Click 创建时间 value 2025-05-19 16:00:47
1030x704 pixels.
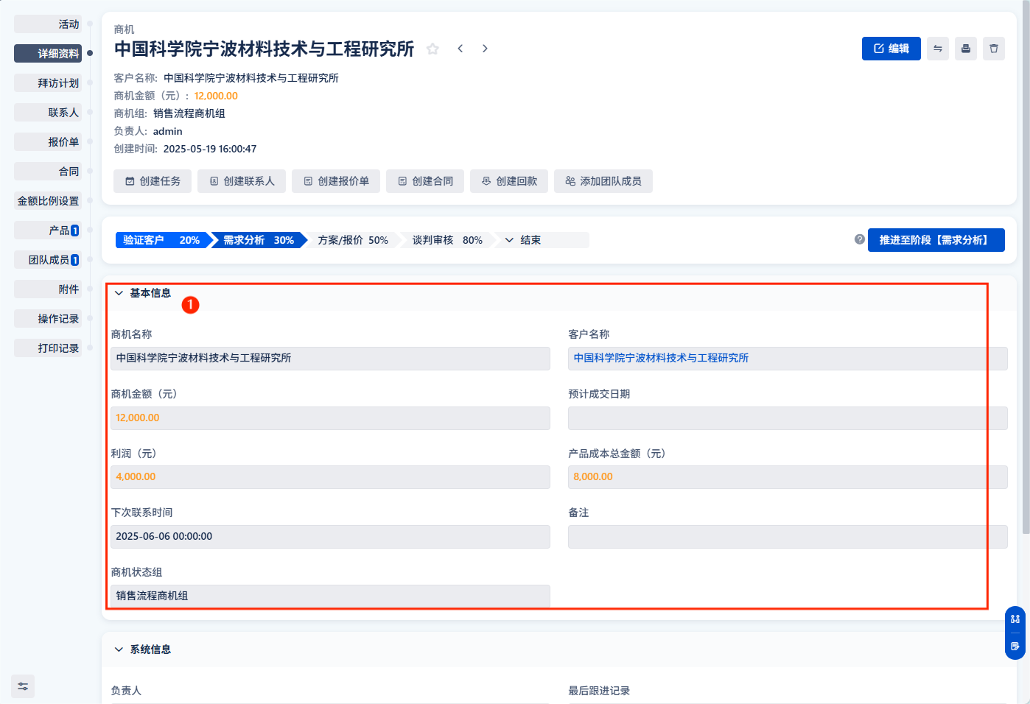point(210,149)
